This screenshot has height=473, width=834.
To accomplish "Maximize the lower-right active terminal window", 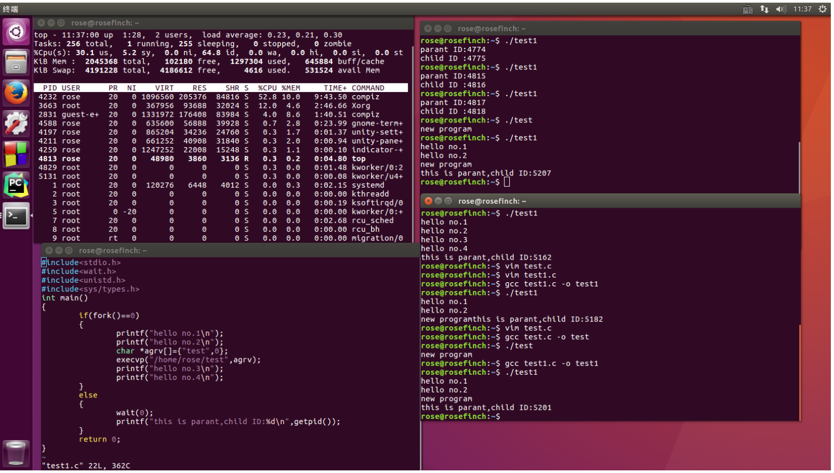I will point(448,201).
